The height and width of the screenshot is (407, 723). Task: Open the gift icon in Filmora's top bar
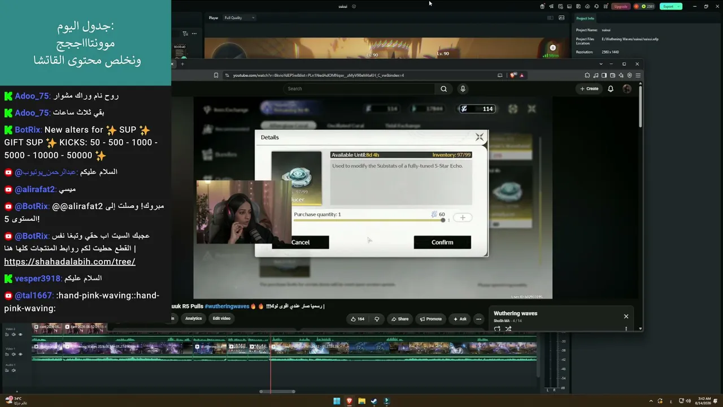[542, 6]
